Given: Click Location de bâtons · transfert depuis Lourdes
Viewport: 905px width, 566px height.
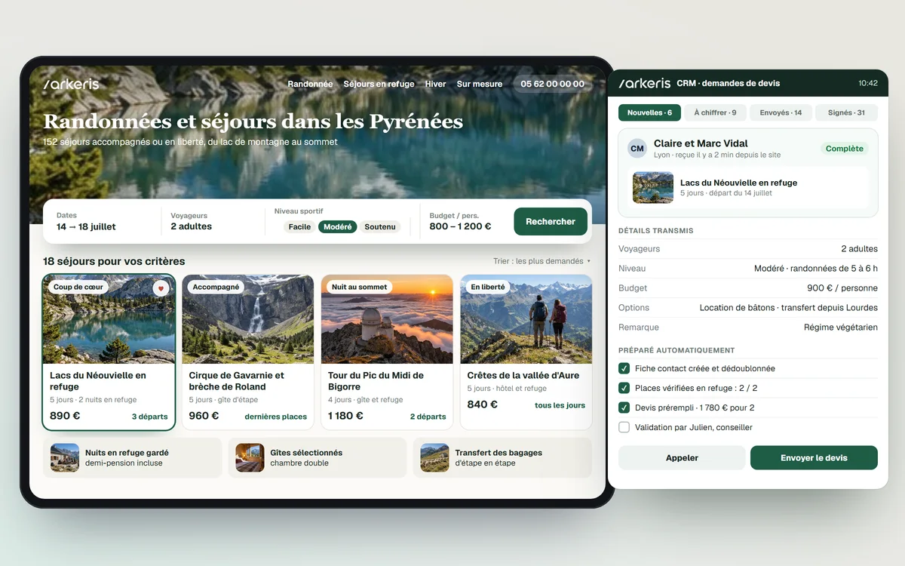Looking at the screenshot, I should coord(788,308).
